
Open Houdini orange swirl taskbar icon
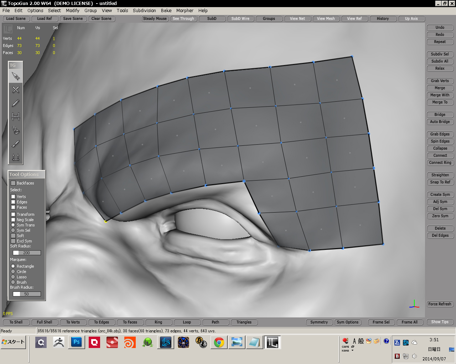tap(130, 342)
